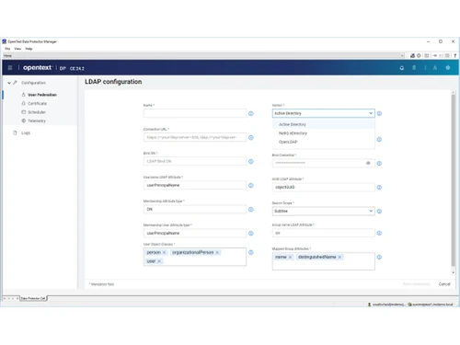
Task: Collapse the Configuration tree section
Action: [x=9, y=83]
